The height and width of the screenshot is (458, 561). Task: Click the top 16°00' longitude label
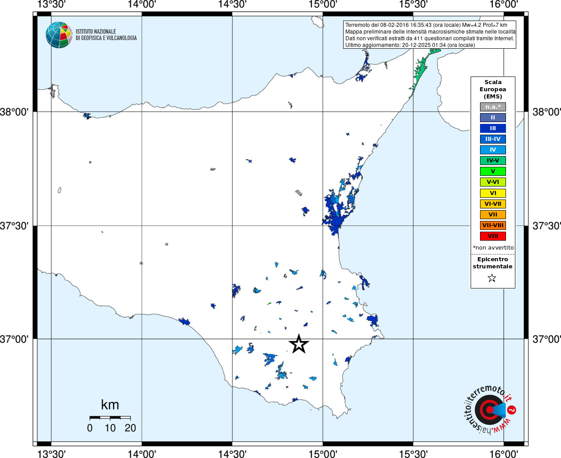(504, 4)
